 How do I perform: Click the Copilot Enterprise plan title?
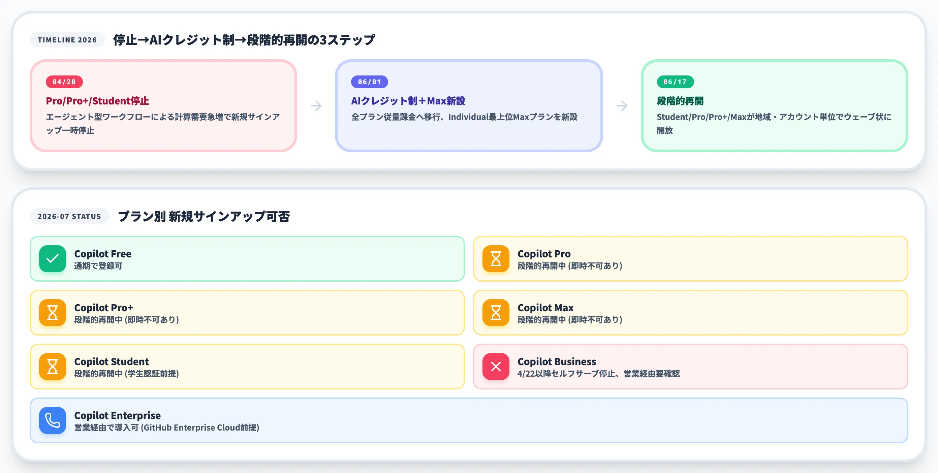tap(117, 415)
